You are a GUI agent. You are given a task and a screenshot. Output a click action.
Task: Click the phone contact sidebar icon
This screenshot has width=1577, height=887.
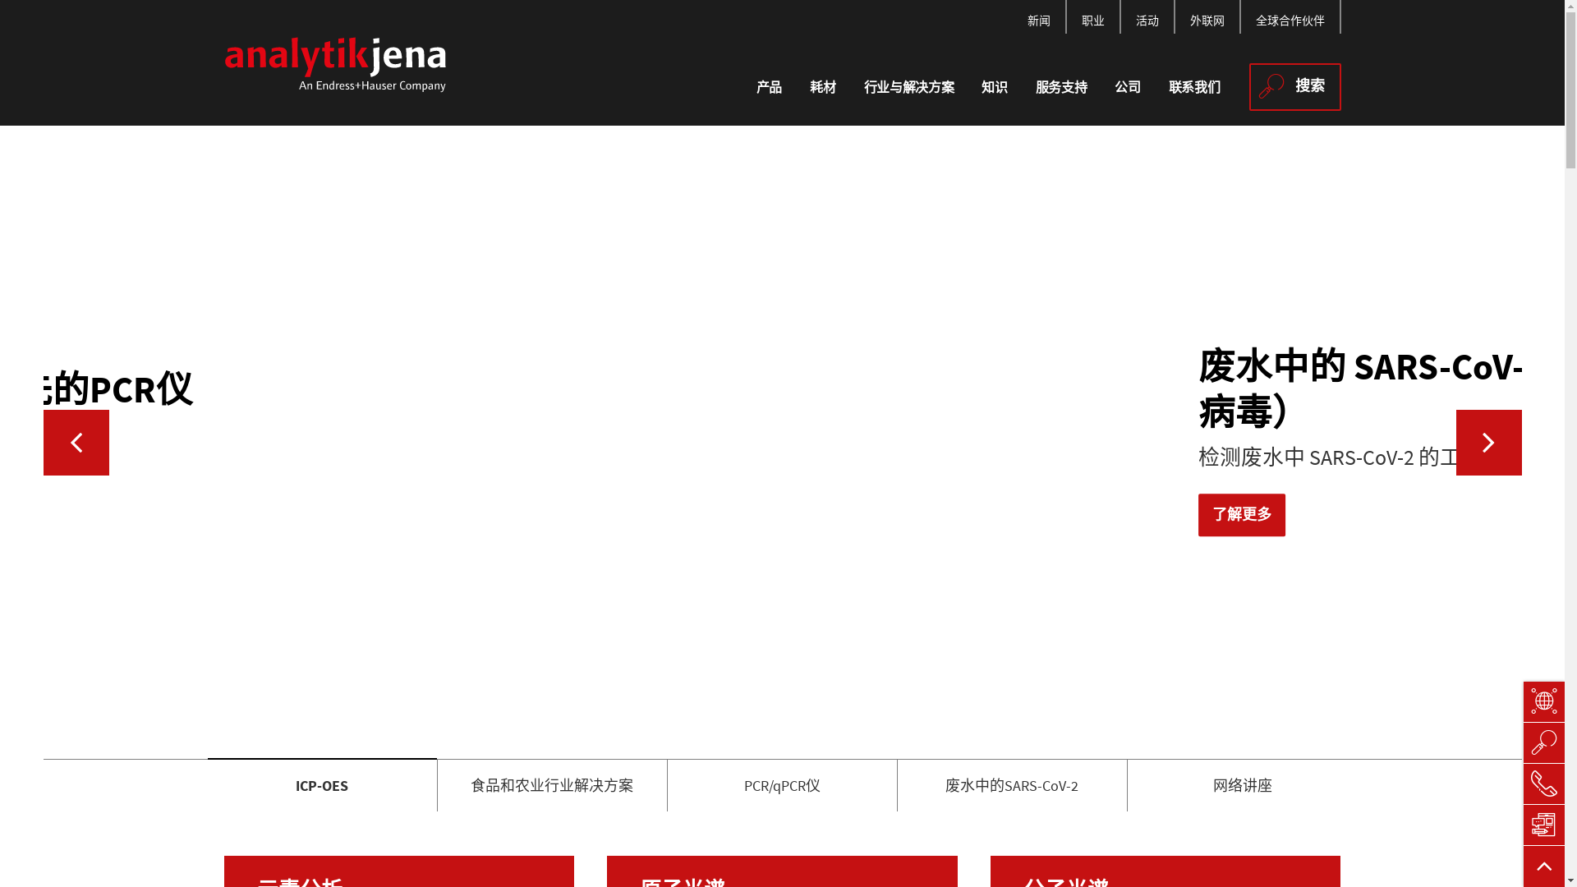[x=1543, y=784]
